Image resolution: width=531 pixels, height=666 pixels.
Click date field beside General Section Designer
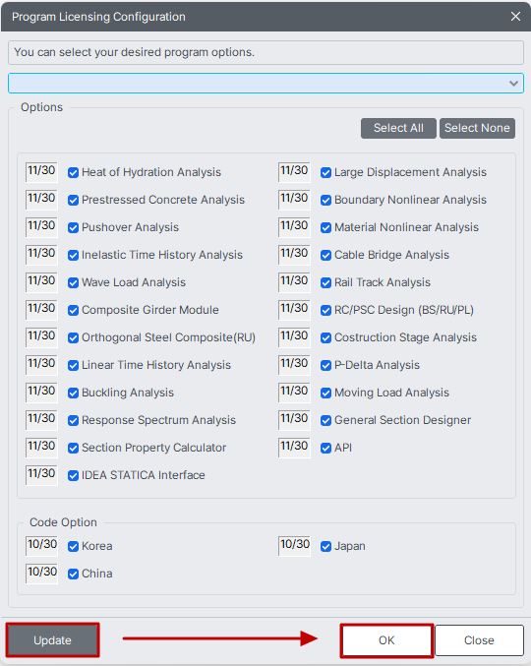[x=294, y=420]
